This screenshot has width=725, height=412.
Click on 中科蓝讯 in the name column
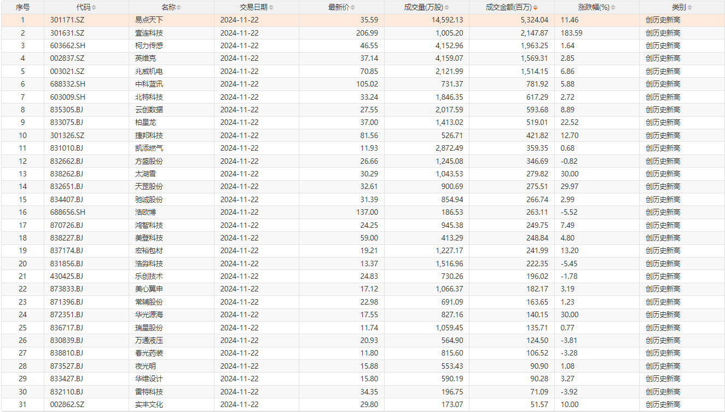click(x=149, y=84)
